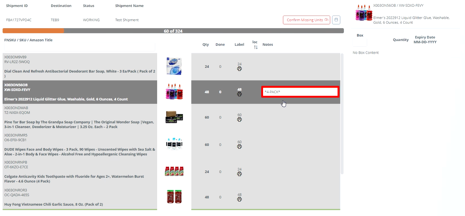
Task: Click the FNSKU/SKU/Amazon Title search field
Action: (x=79, y=46)
